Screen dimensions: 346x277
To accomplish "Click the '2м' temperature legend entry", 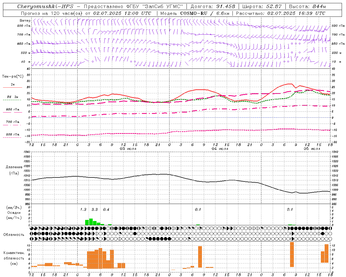I will point(13,84).
